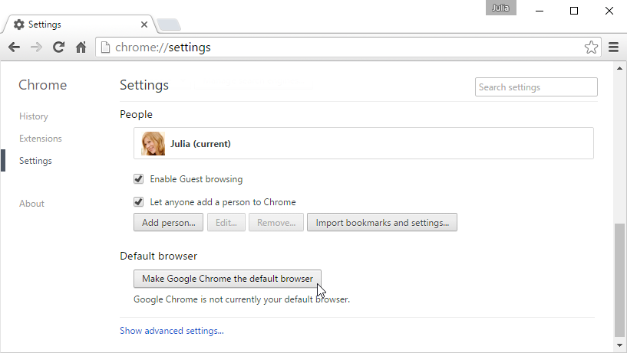
Task: Click Julia's profile avatar picture
Action: tap(153, 143)
